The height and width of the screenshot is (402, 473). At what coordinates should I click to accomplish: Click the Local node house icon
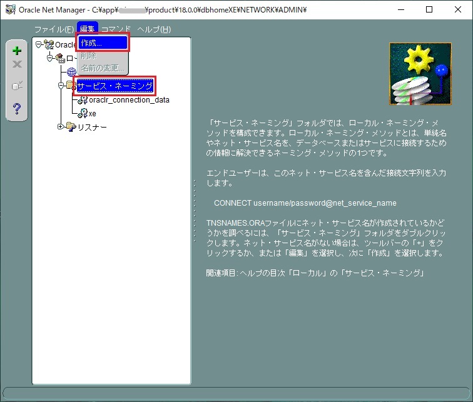60,58
